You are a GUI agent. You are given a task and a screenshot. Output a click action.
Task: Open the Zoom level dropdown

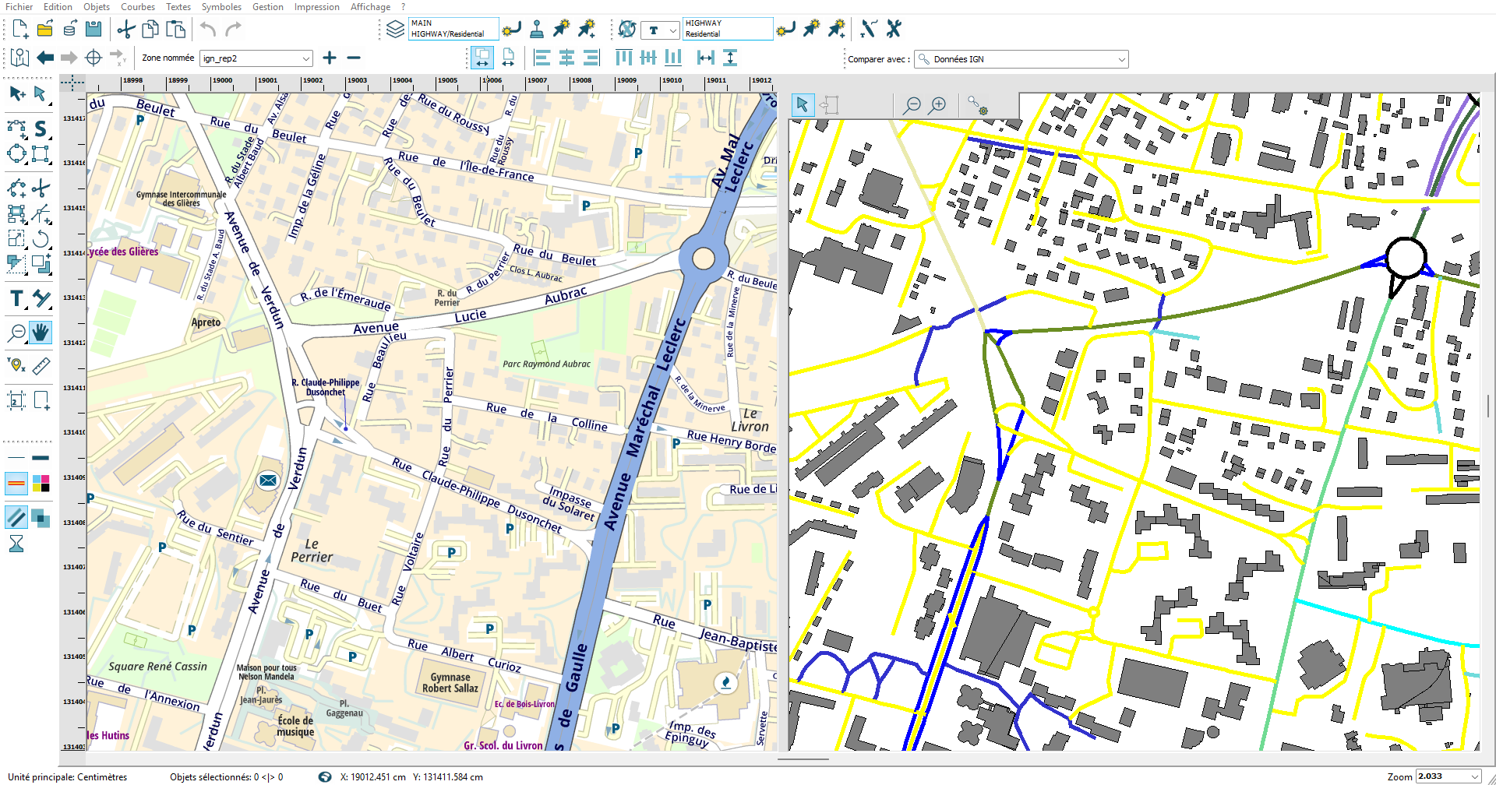coord(1473,776)
